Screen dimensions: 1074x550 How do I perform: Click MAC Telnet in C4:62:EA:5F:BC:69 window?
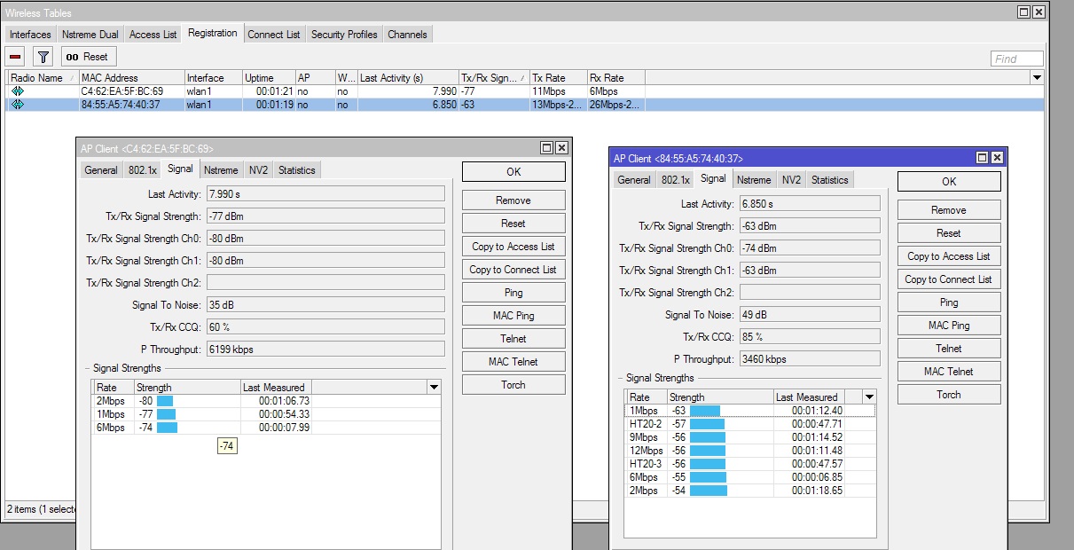pos(513,362)
